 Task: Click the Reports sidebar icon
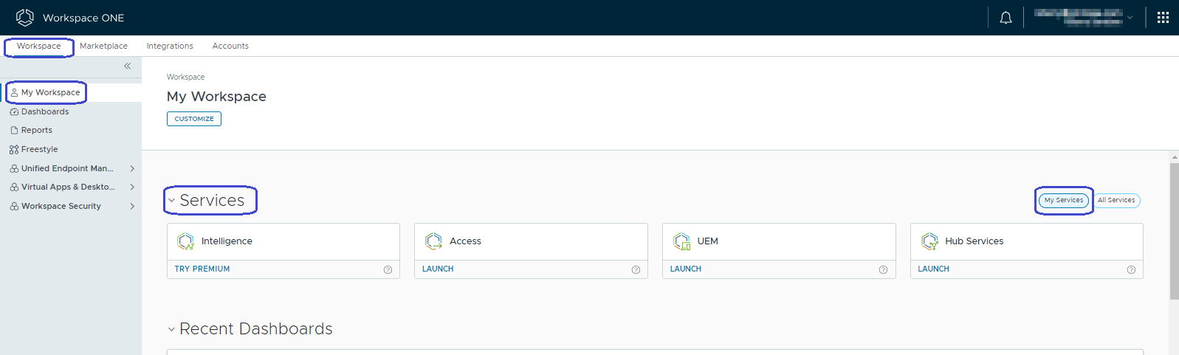14,131
